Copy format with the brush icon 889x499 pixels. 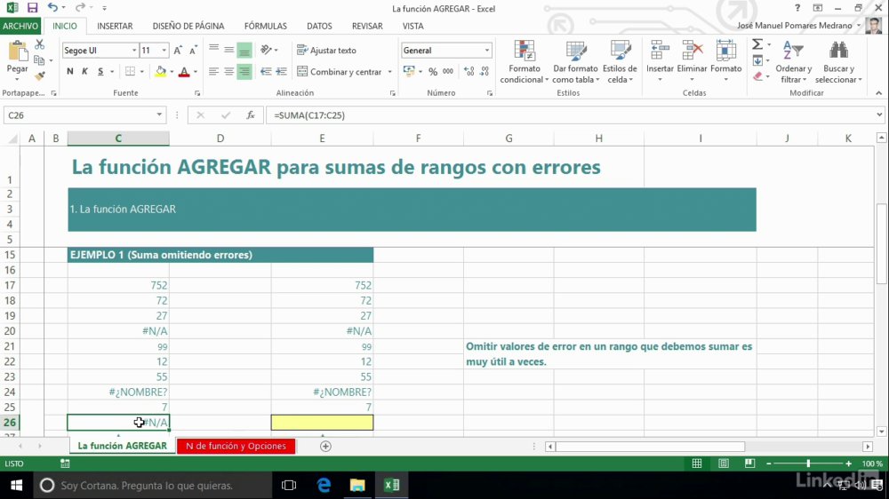pyautogui.click(x=39, y=75)
